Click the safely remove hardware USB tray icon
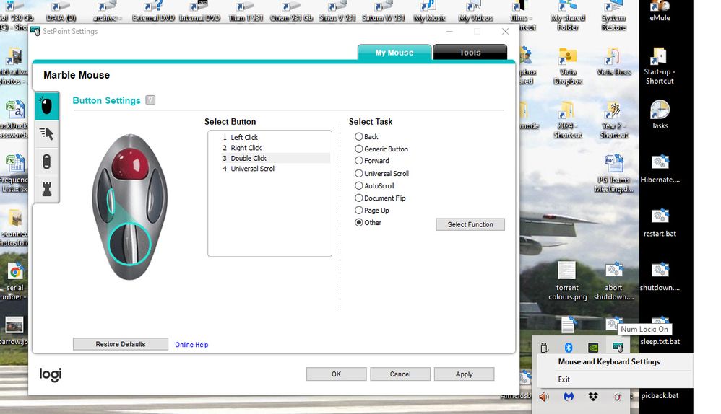Image resolution: width=721 pixels, height=414 pixels. pyautogui.click(x=545, y=348)
